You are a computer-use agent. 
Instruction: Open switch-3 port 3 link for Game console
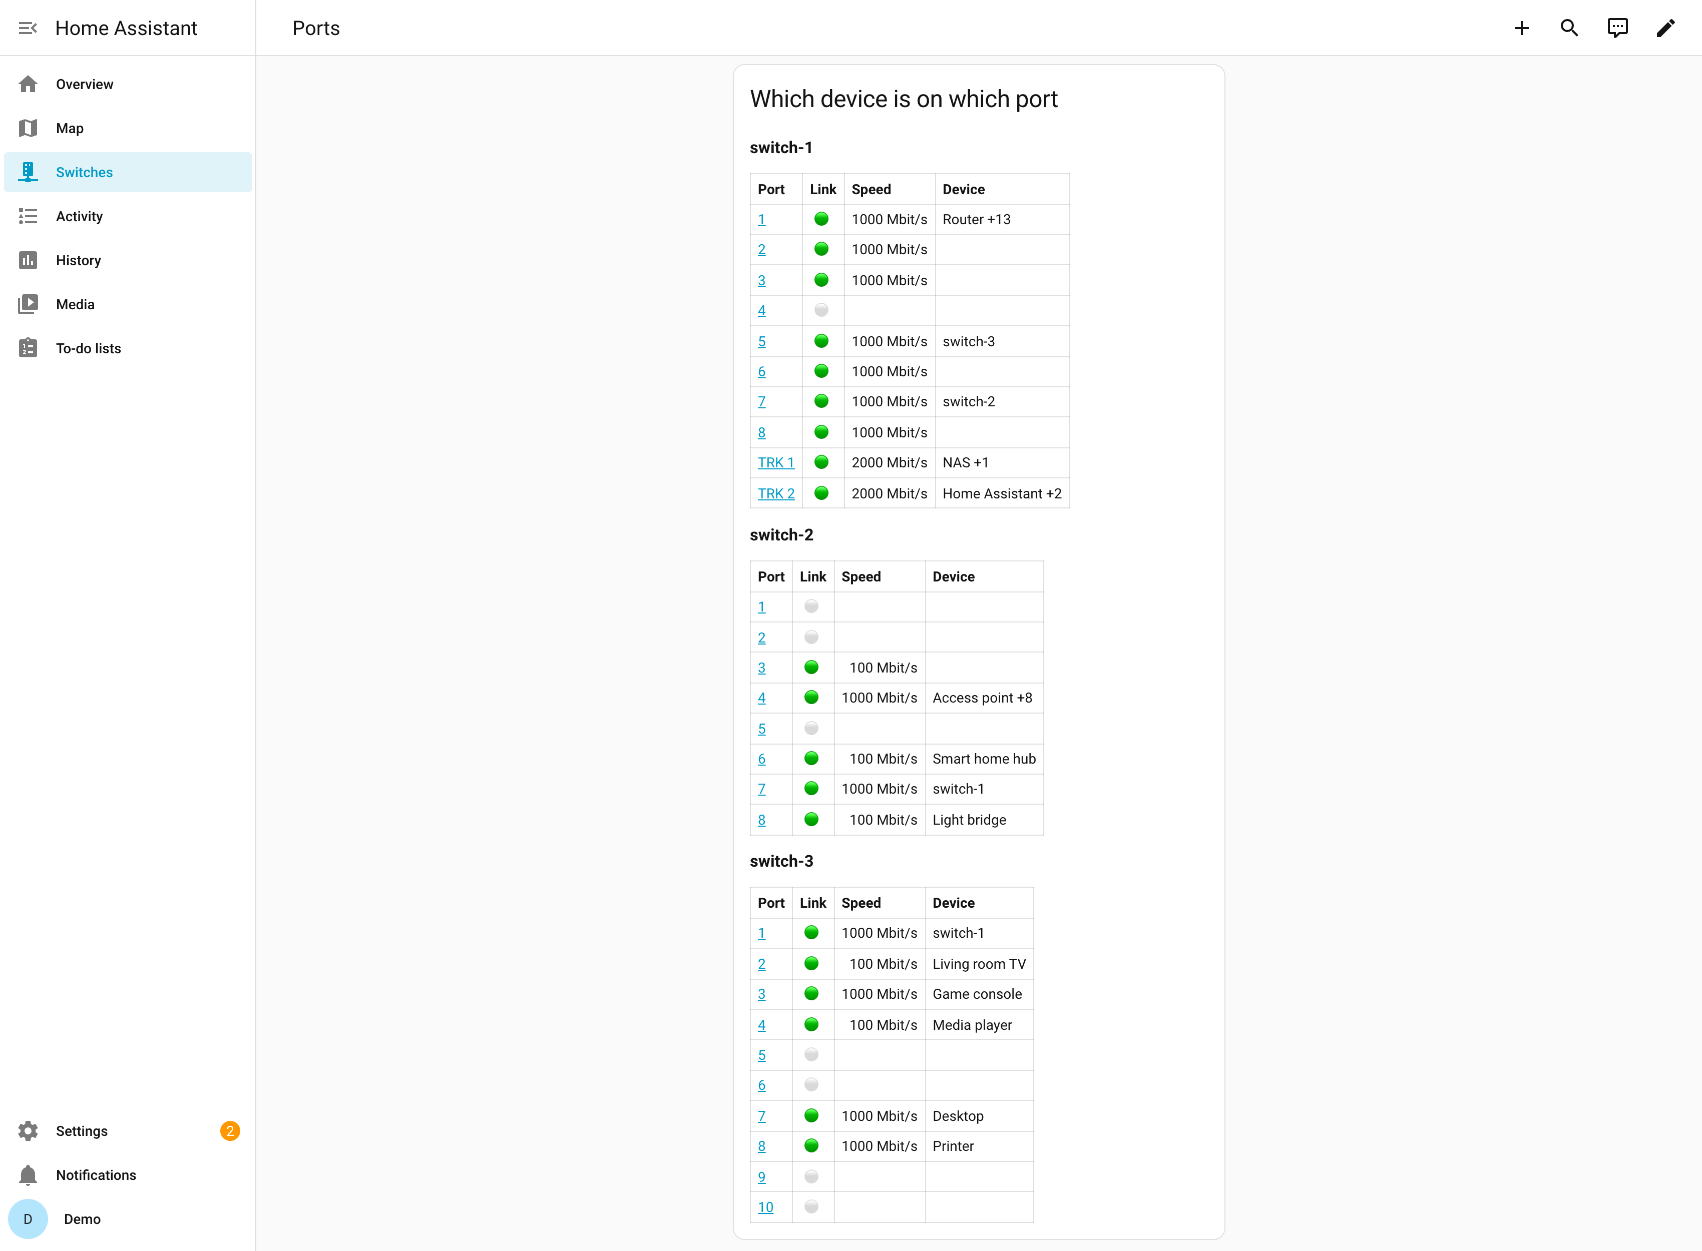(x=761, y=994)
